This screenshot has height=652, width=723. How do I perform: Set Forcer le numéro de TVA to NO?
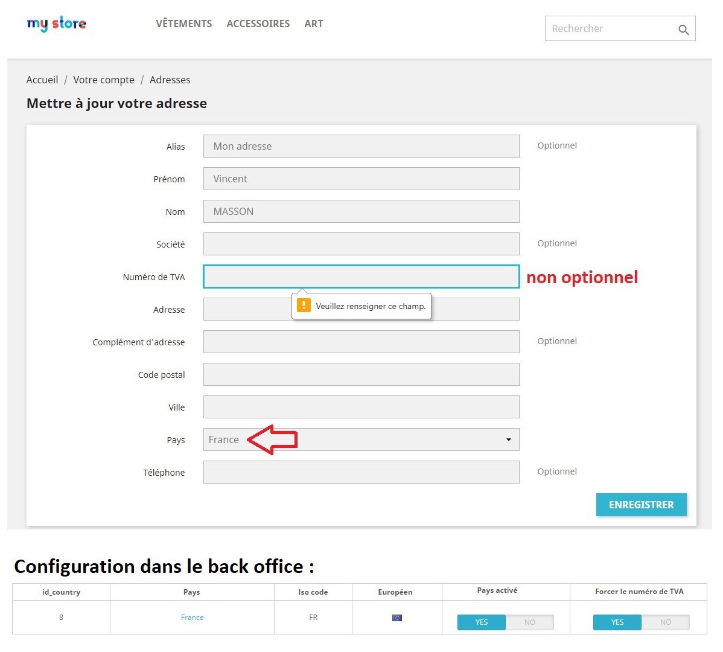click(665, 622)
